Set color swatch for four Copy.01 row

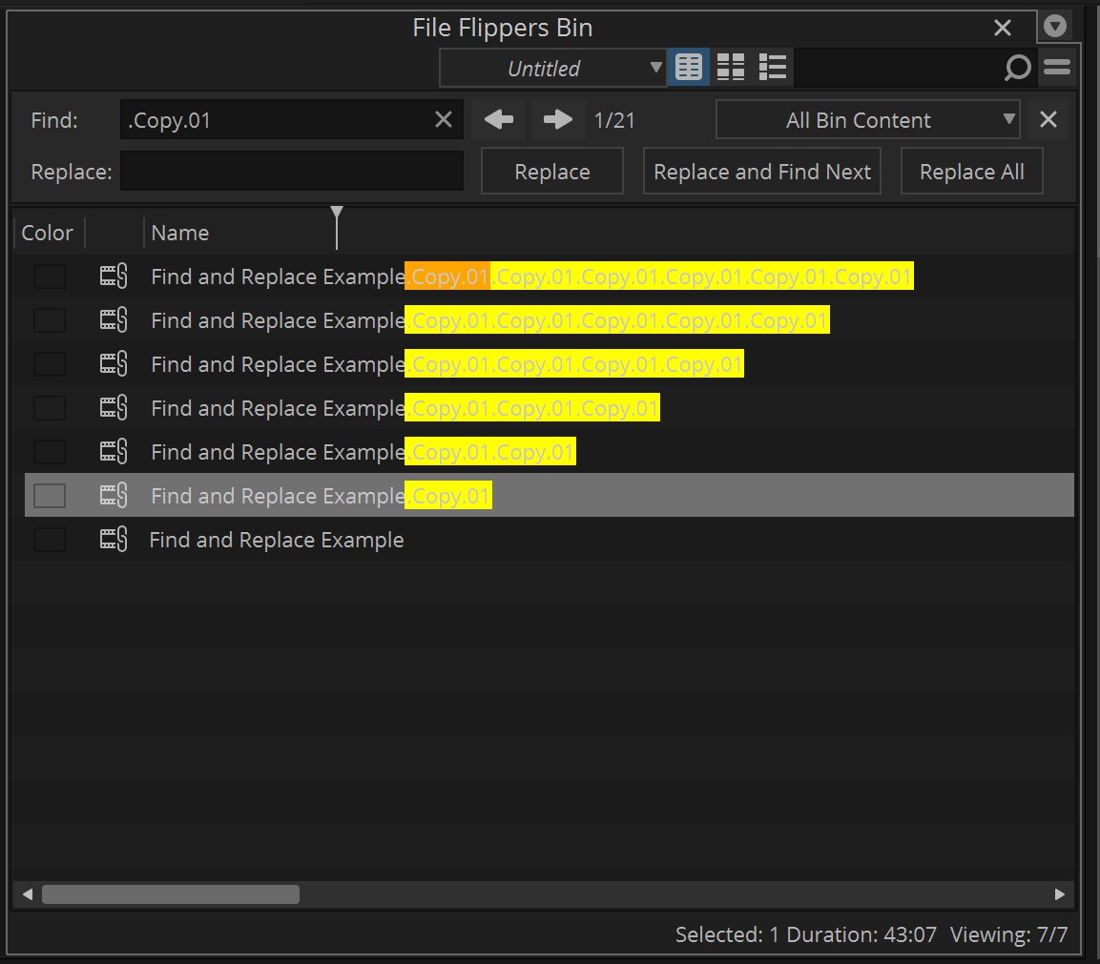tap(50, 364)
